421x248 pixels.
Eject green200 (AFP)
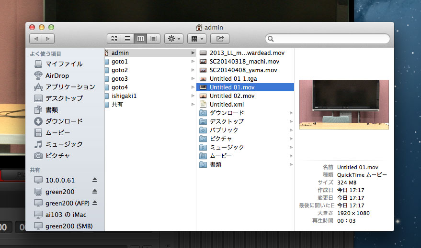tap(95, 203)
